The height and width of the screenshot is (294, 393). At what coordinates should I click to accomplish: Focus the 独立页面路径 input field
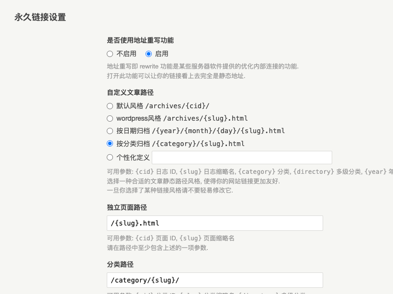pos(215,223)
